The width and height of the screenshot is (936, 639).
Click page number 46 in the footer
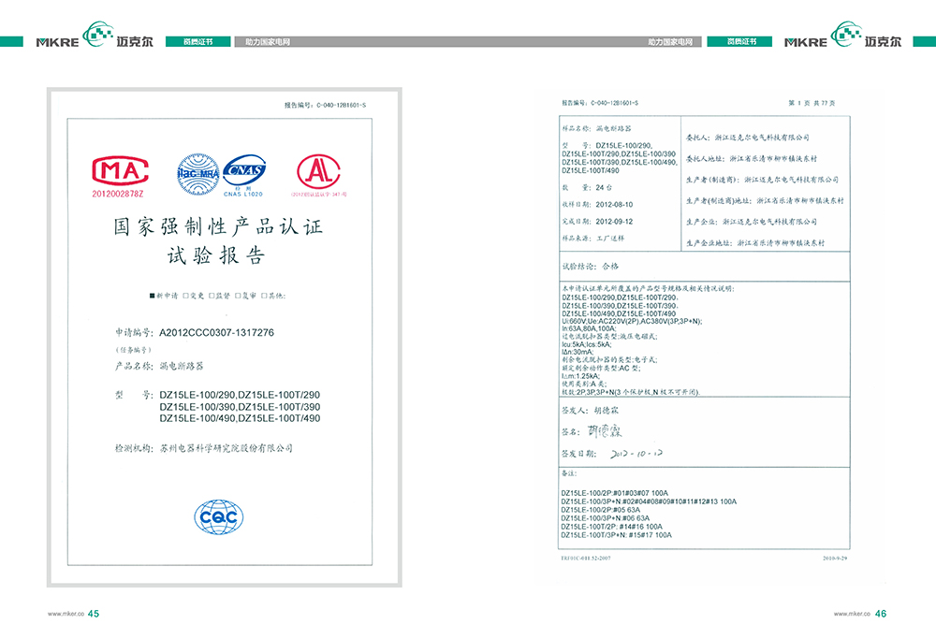881,614
